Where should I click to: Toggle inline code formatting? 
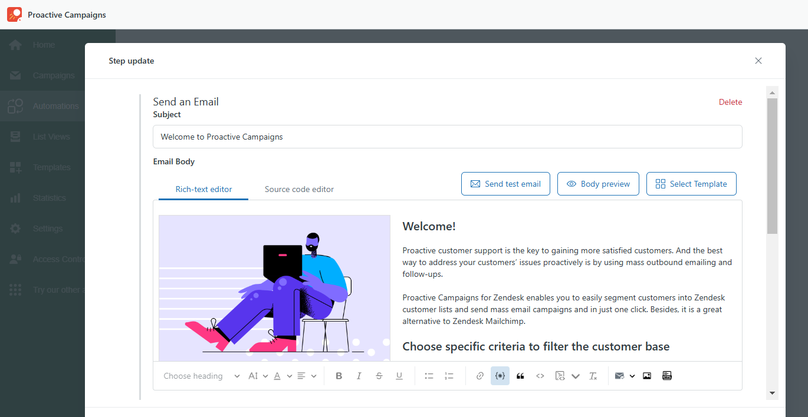coord(540,376)
